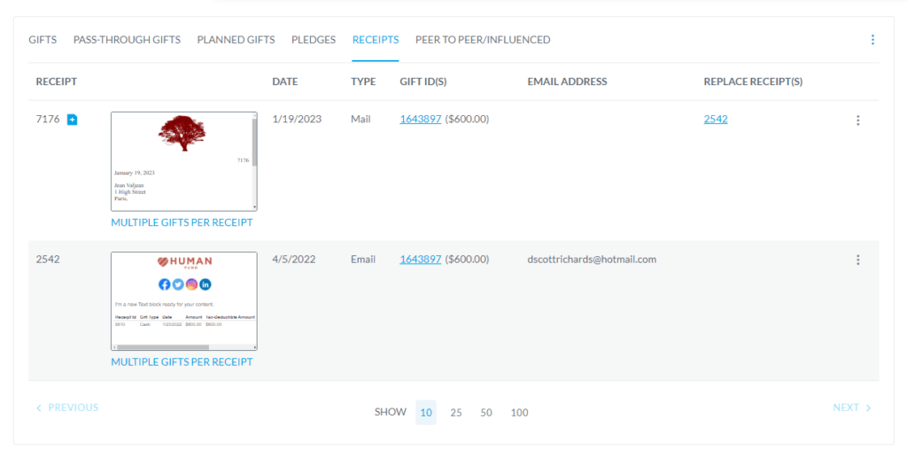Open the kebab menu for receipt 2542
Screen dimensions: 907x458
point(857,260)
